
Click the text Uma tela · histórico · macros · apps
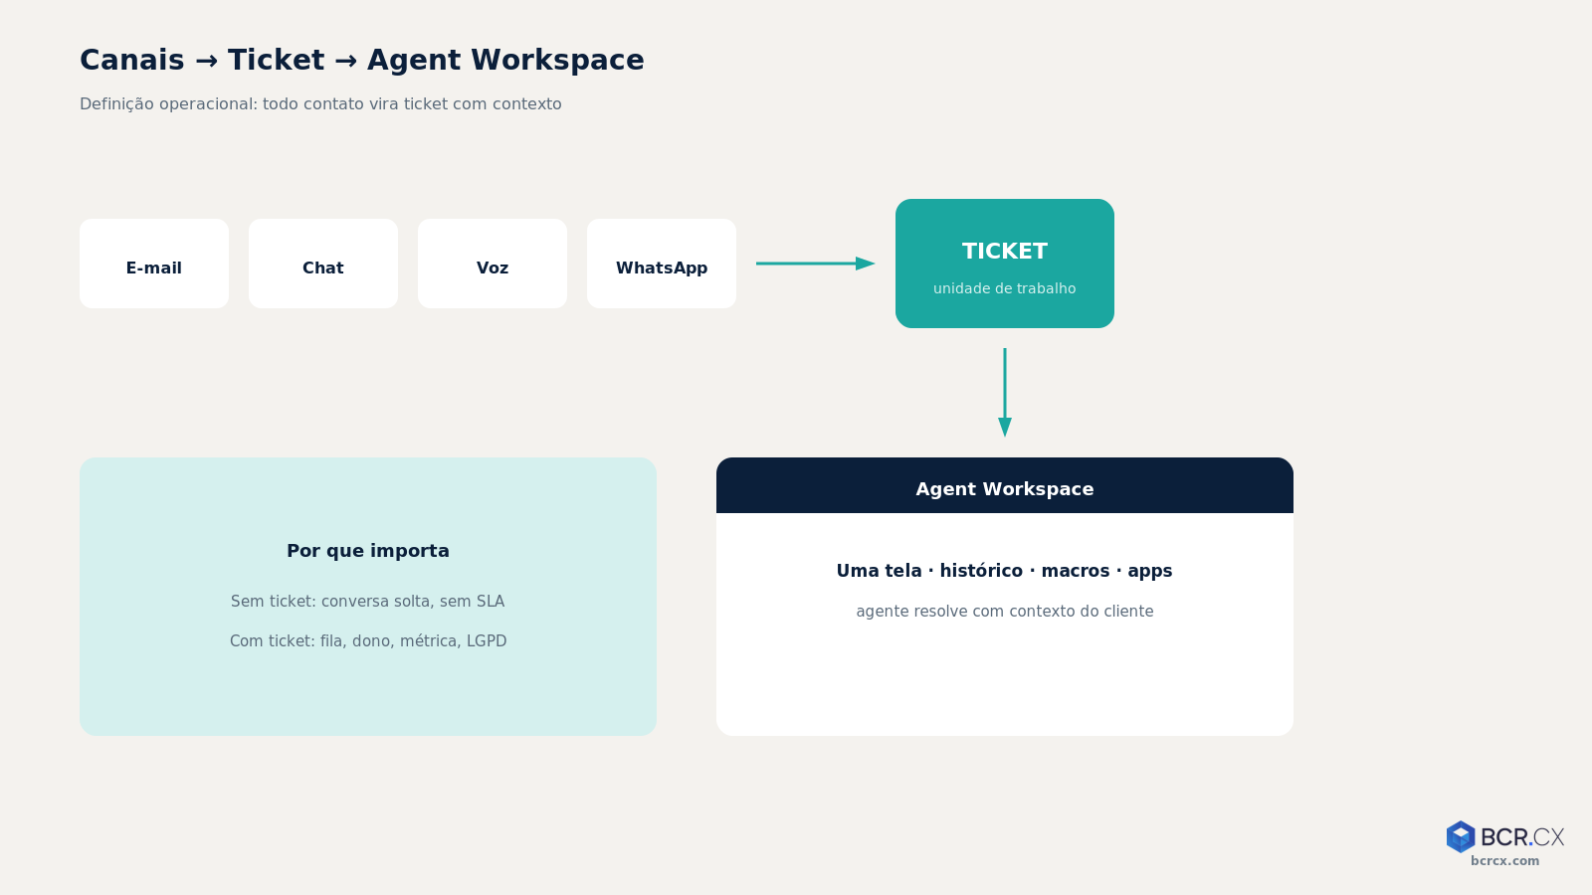pyautogui.click(x=1005, y=571)
